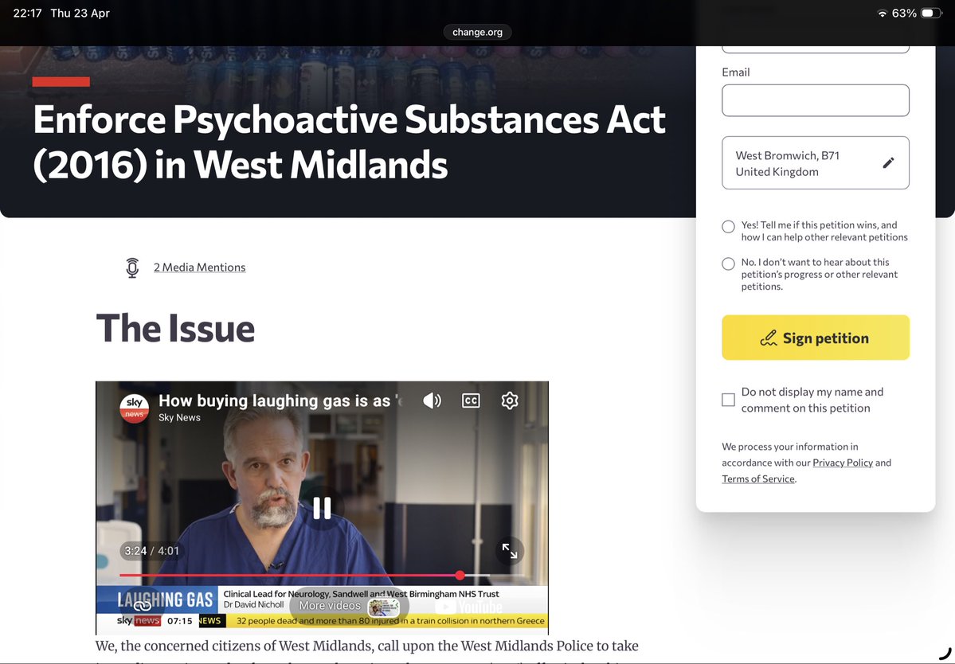Click the copy link icon on video

[x=142, y=606]
